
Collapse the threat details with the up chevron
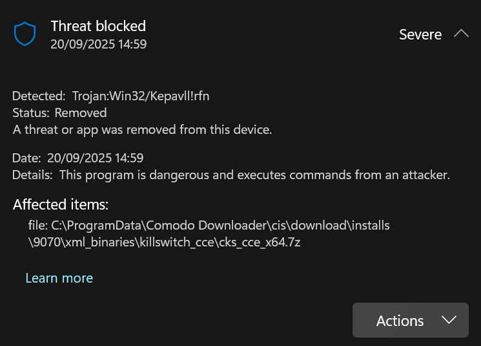tap(461, 34)
